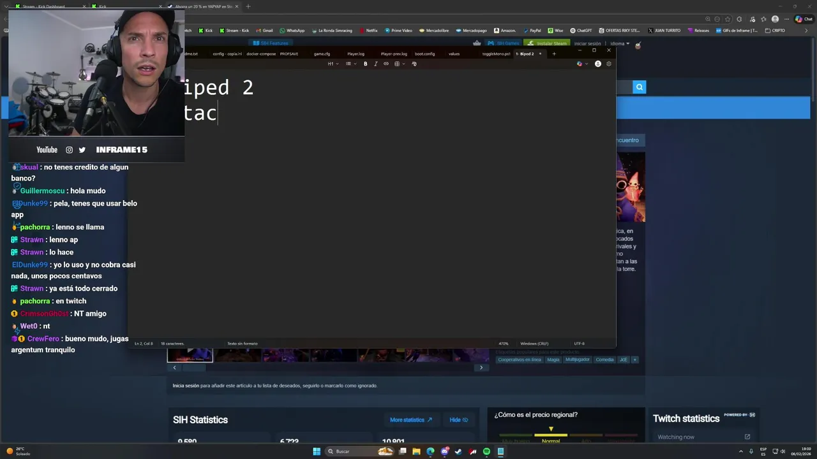Screen dimensions: 817x459
Task: Switch to the boot.config tab
Action: point(424,54)
